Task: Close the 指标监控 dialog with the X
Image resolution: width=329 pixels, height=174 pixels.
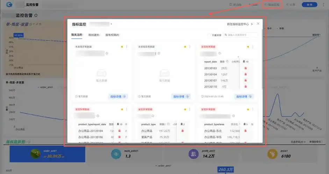Action: [258, 24]
